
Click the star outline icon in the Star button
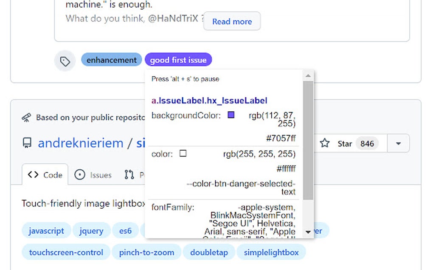pyautogui.click(x=325, y=143)
